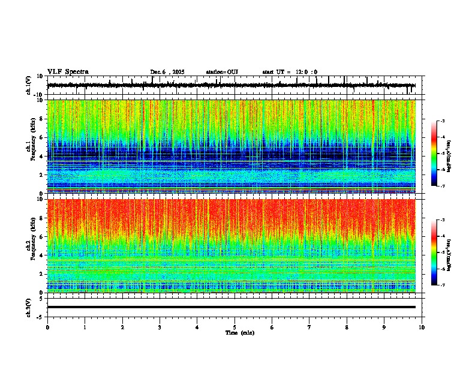Click the ch.1 frequency spectrogram panel
This screenshot has width=475, height=367.
(x=232, y=146)
